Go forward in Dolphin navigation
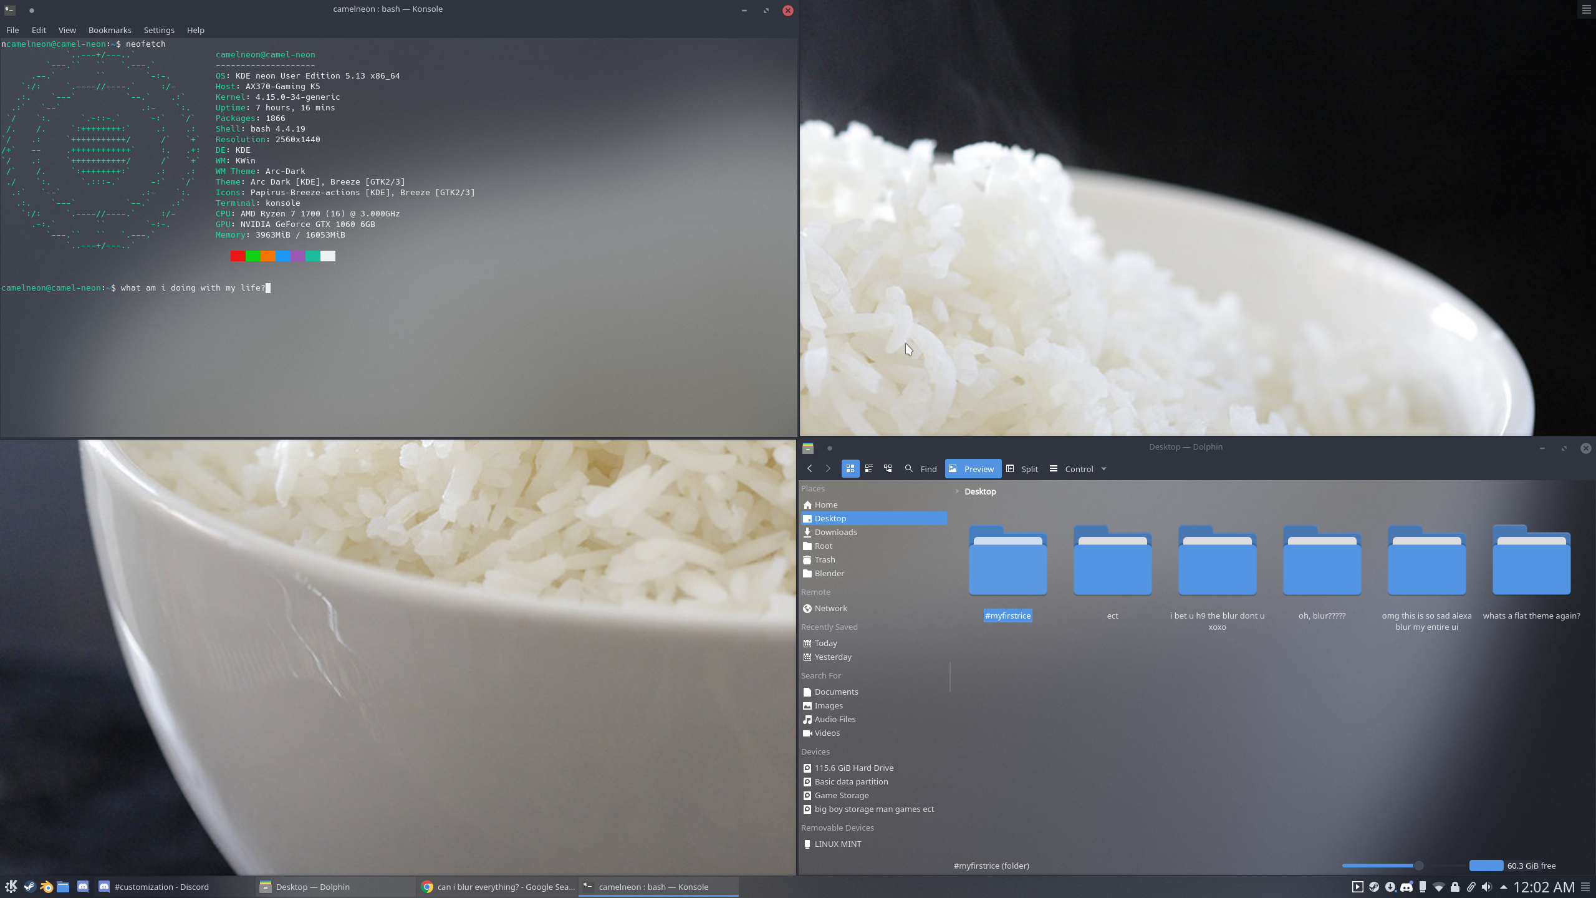Image resolution: width=1596 pixels, height=898 pixels. [x=828, y=468]
